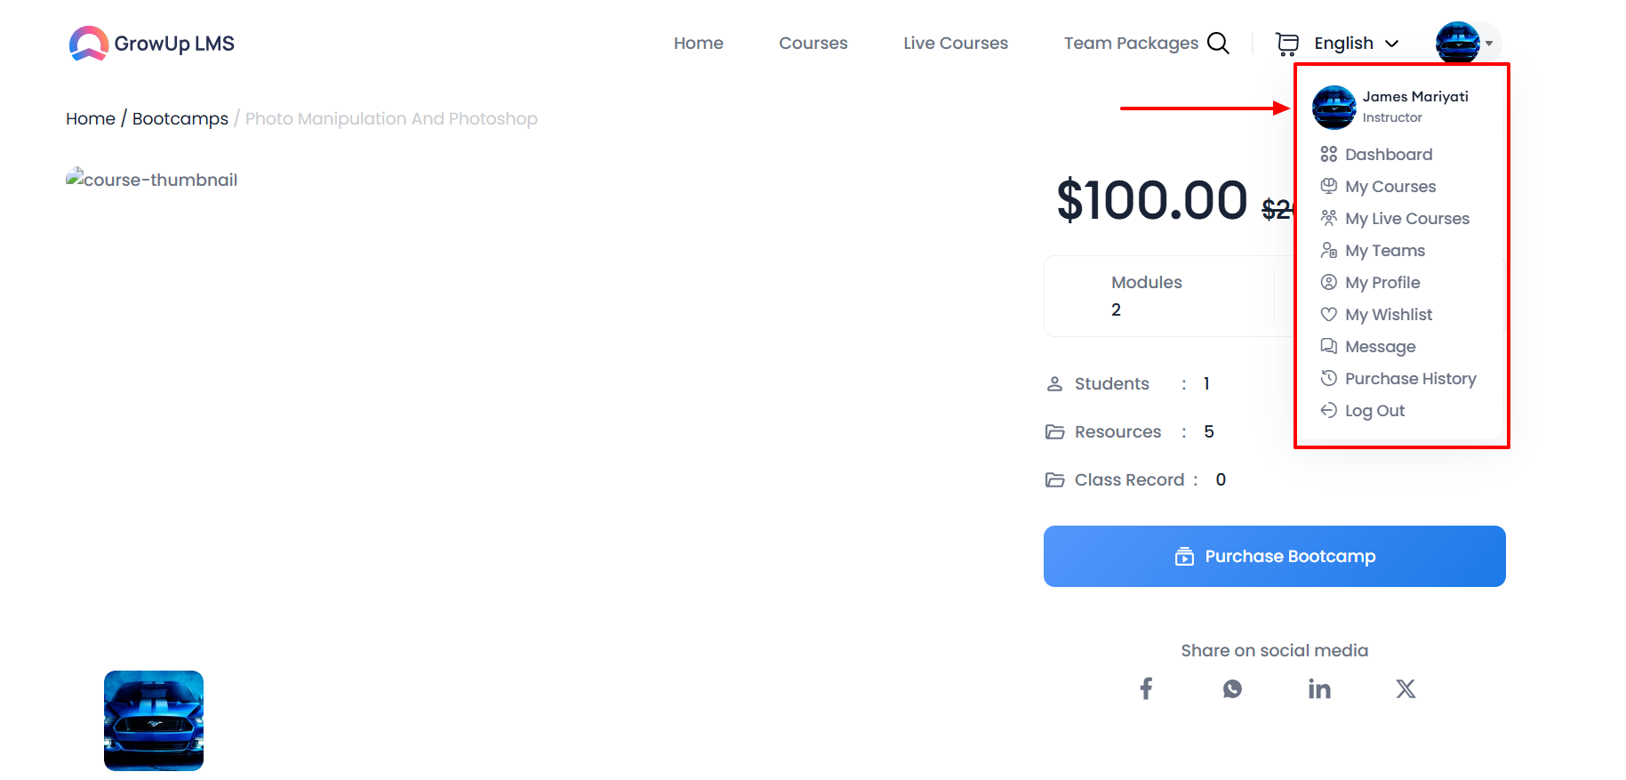Share on Facebook icon
This screenshot has width=1626, height=780.
[x=1146, y=688]
